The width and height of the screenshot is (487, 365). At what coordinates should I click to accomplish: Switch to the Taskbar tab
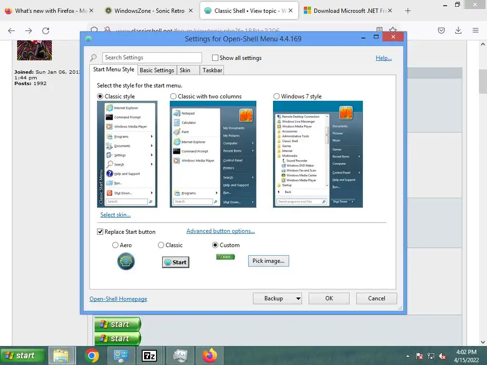click(212, 70)
